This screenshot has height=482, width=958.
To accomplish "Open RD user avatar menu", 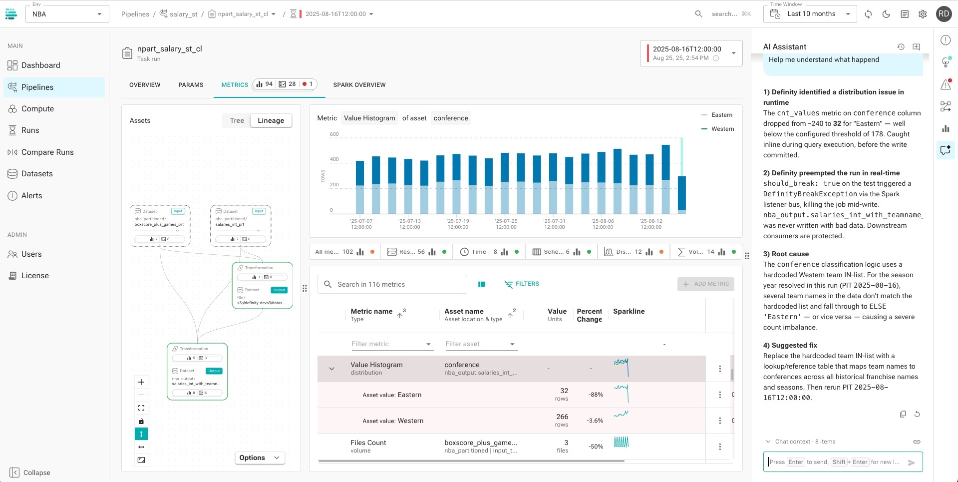I will pos(944,14).
